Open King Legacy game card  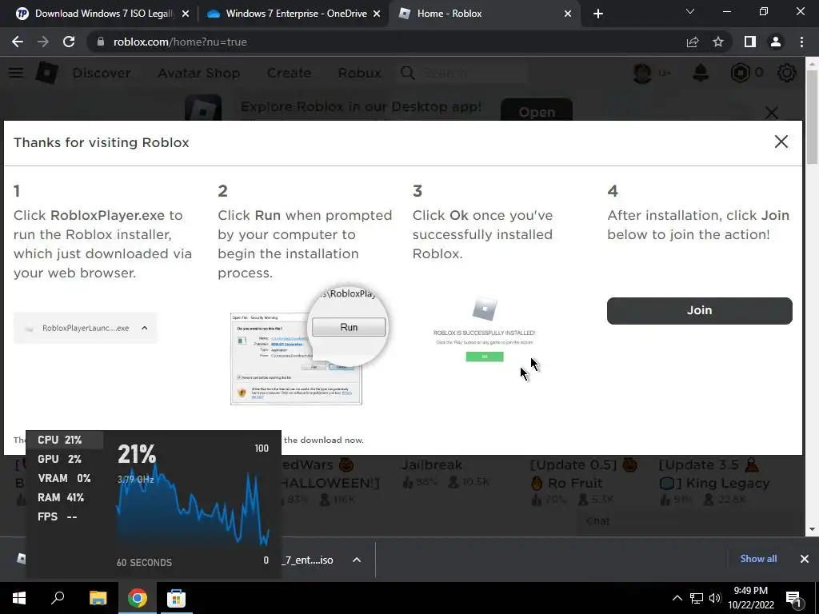pyautogui.click(x=714, y=481)
